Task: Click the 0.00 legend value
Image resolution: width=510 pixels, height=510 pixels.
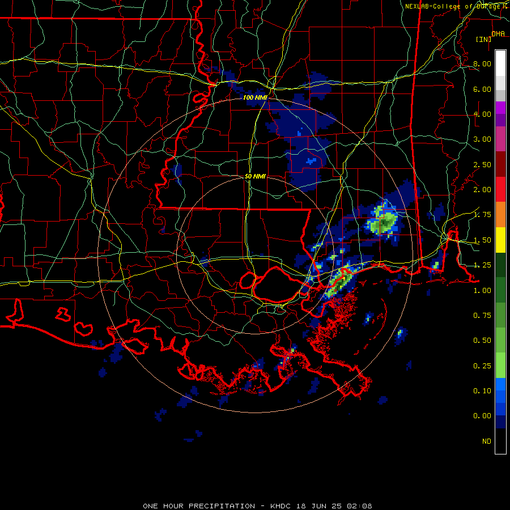Action: [482, 416]
